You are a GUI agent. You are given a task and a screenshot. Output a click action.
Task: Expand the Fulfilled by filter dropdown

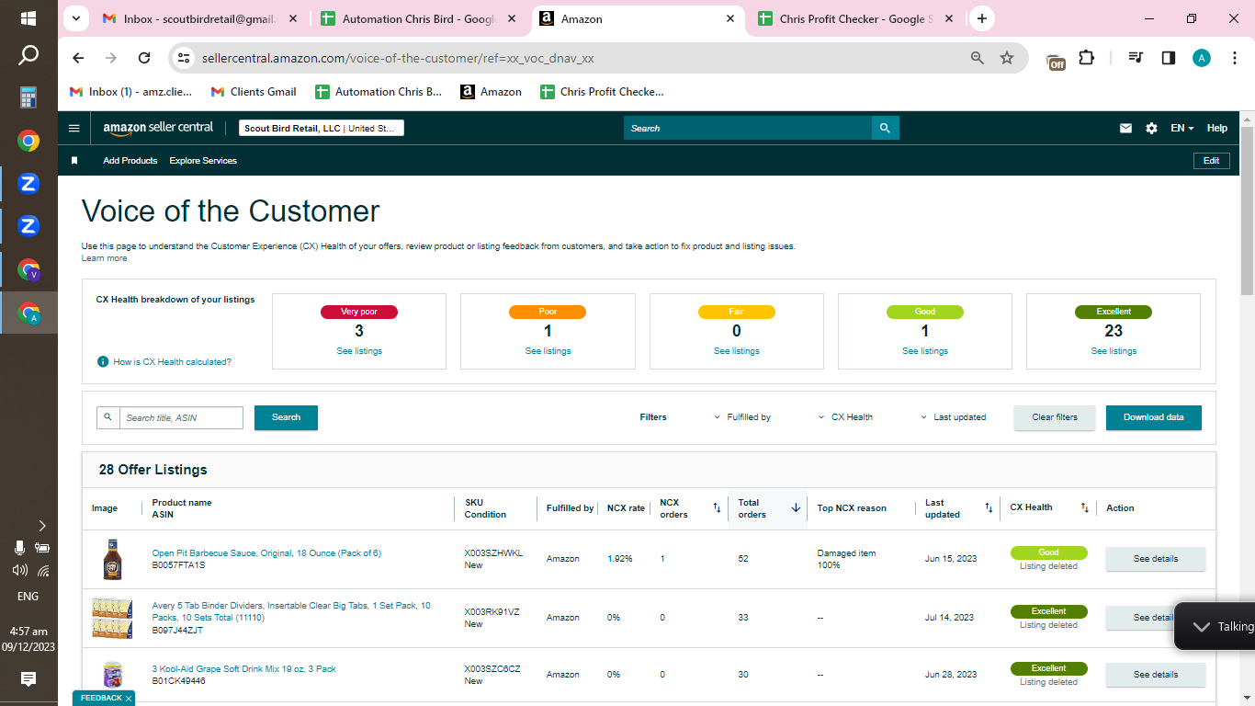tap(742, 417)
